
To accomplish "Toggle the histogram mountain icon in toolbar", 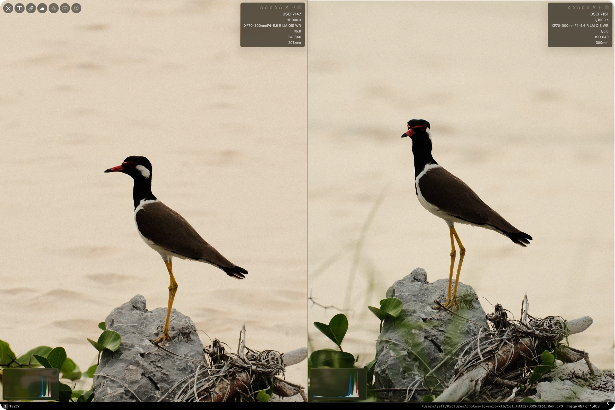I will coord(42,9).
